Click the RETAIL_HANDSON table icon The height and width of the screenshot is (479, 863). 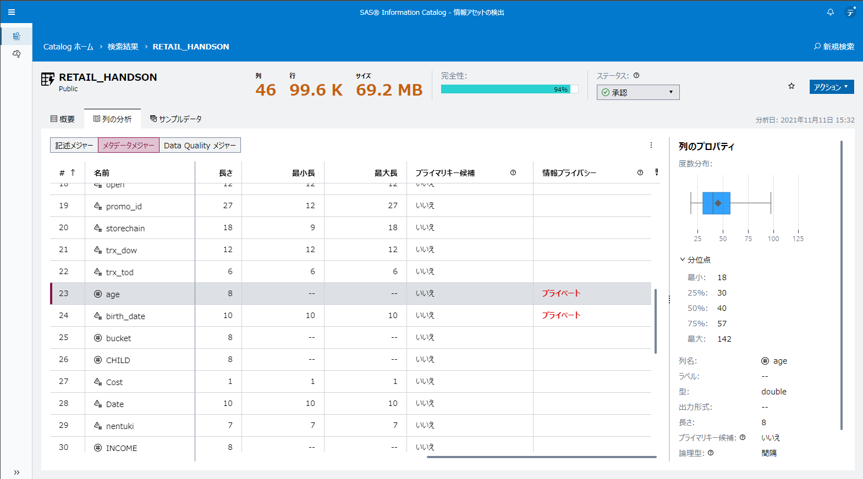[48, 80]
